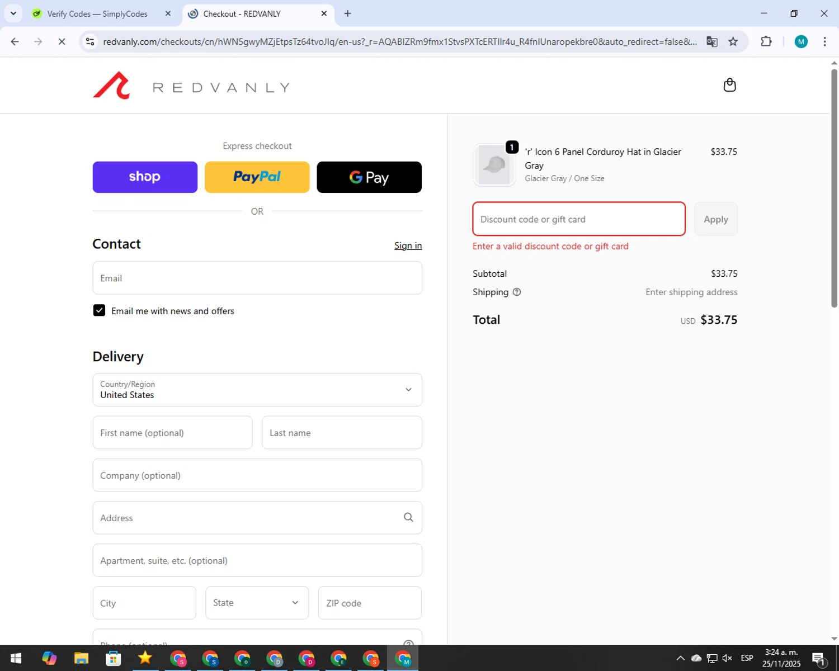Image resolution: width=839 pixels, height=671 pixels.
Task: Click the Company (optional) field
Action: (257, 475)
